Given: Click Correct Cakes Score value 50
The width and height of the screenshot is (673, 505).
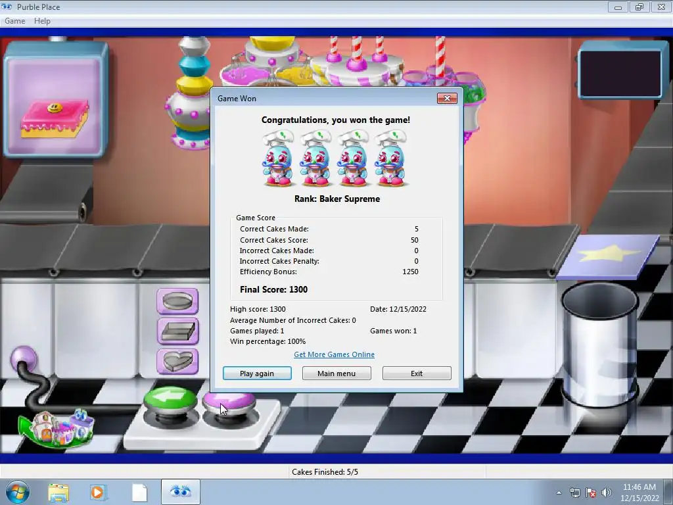Looking at the screenshot, I should (x=414, y=240).
